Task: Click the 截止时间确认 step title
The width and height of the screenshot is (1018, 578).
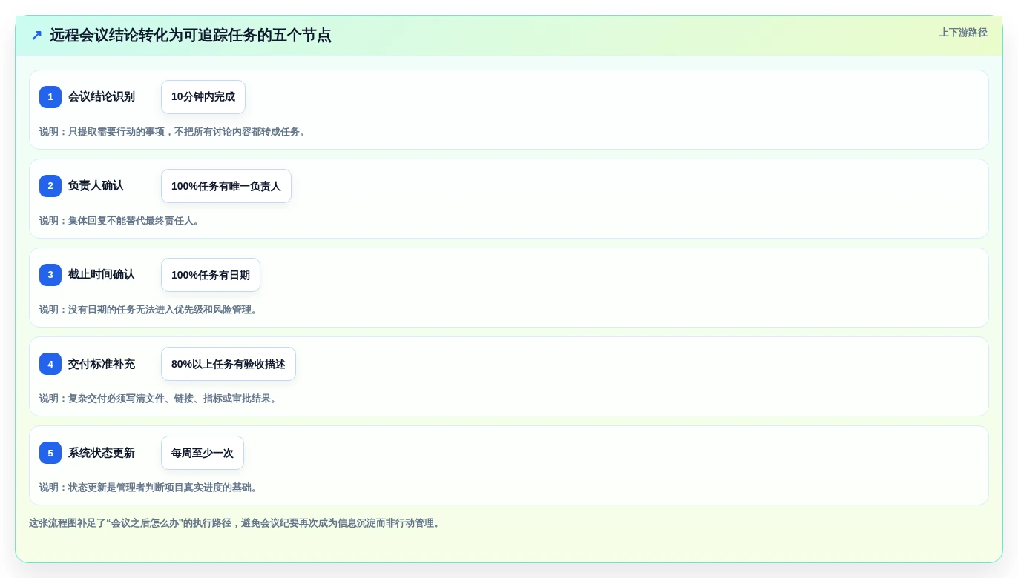Action: (102, 275)
